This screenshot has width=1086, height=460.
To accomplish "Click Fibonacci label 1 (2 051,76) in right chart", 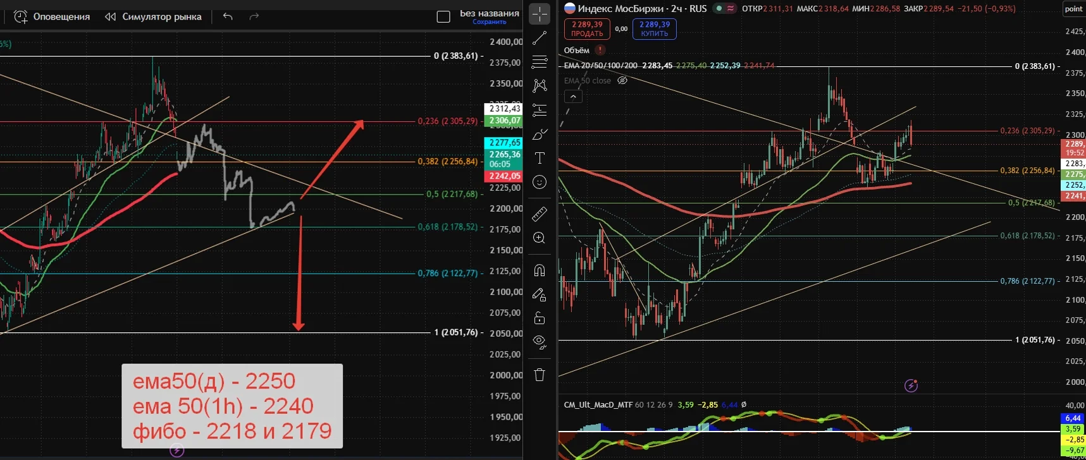I will [x=1035, y=340].
